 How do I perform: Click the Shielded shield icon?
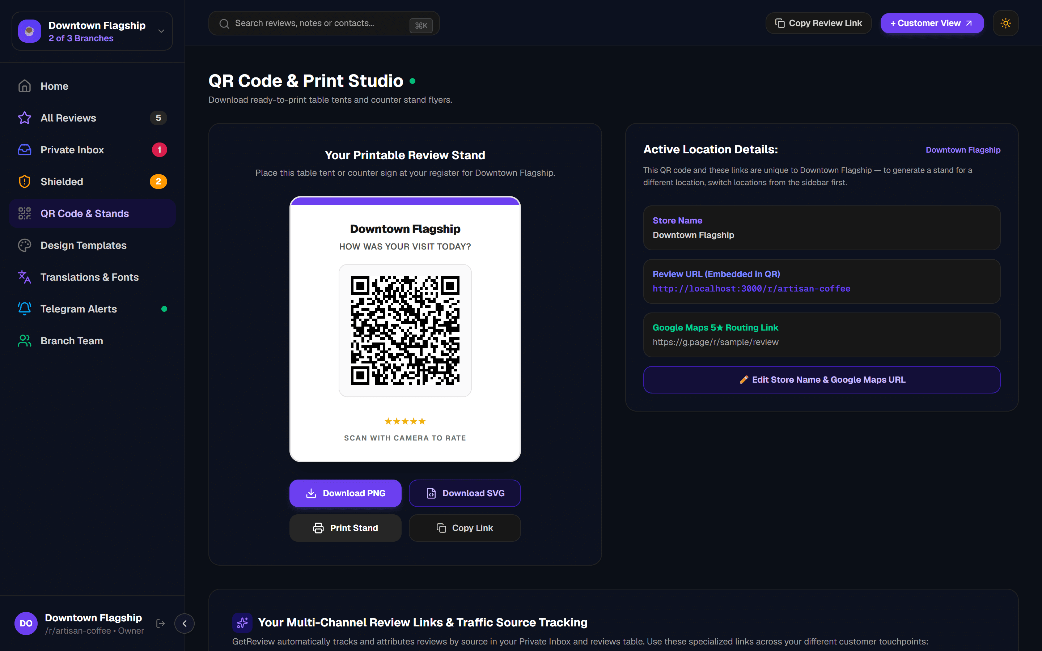coord(25,182)
